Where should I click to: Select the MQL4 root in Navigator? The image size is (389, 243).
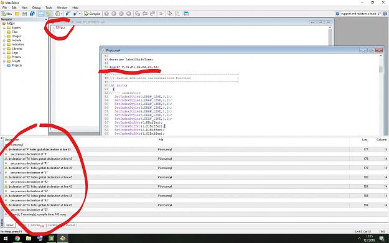11,24
